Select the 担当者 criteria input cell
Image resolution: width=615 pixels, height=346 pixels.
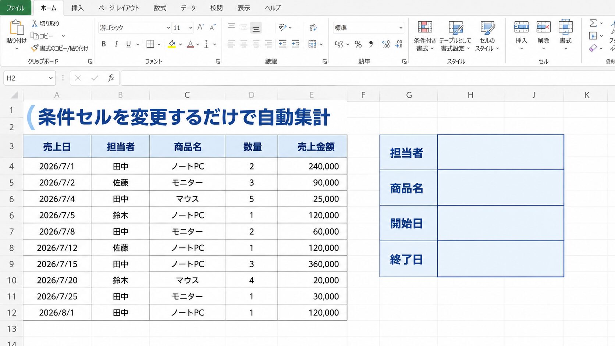[x=501, y=152]
